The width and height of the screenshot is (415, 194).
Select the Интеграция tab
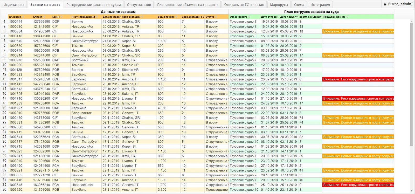320,5
